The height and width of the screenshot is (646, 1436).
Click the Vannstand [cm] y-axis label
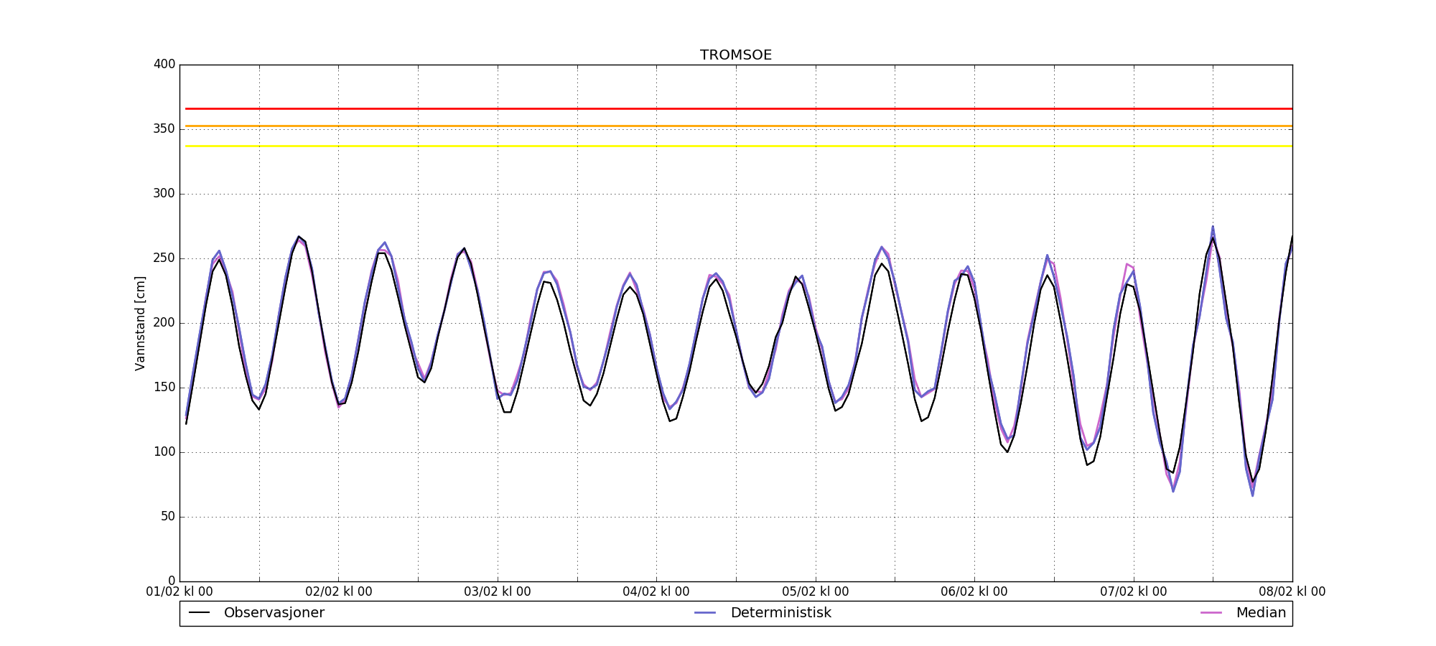coord(140,323)
